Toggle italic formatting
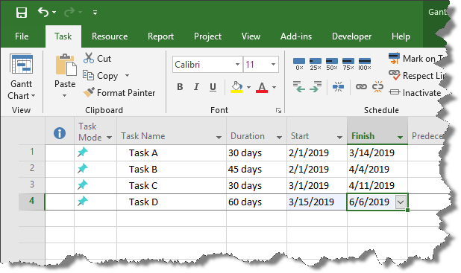This screenshot has height=273, width=461. coord(196,87)
